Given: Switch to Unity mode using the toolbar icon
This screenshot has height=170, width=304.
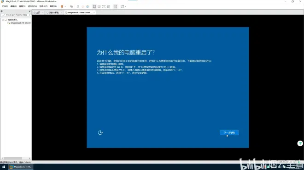Looking at the screenshot, I should click(109, 6).
